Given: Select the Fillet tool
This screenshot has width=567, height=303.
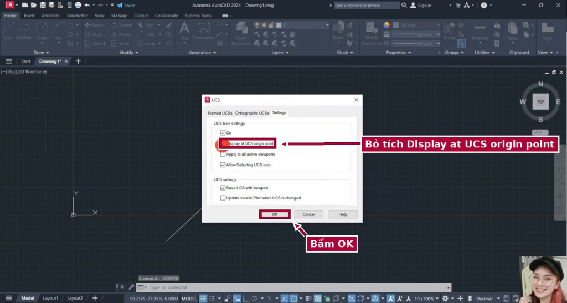Looking at the screenshot, I should (146, 34).
